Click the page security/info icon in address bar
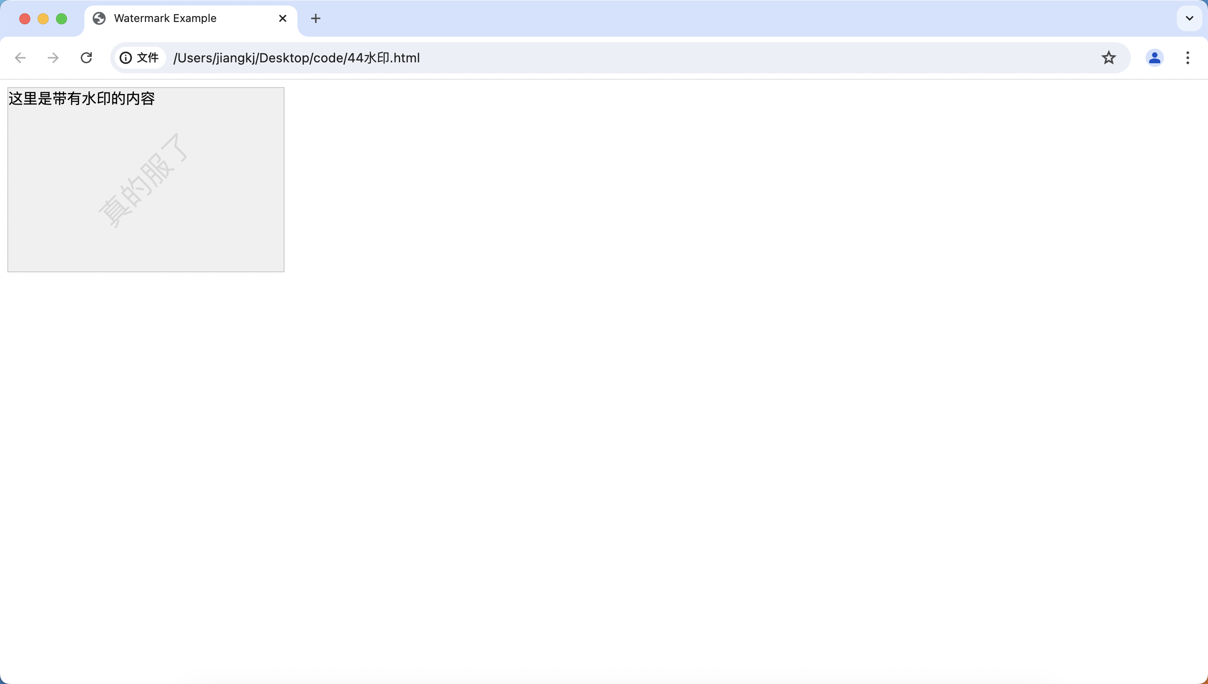 pos(125,57)
